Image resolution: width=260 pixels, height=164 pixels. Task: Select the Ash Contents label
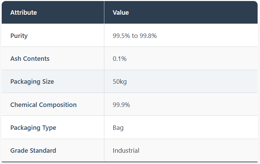[x=30, y=59]
